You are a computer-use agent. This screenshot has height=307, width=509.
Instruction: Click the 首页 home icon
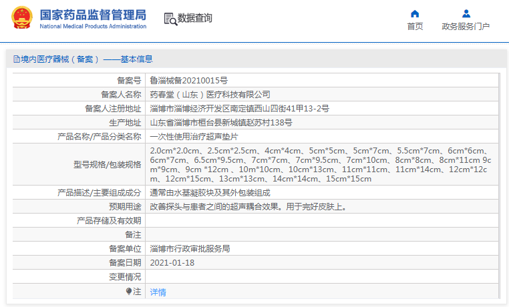click(415, 13)
